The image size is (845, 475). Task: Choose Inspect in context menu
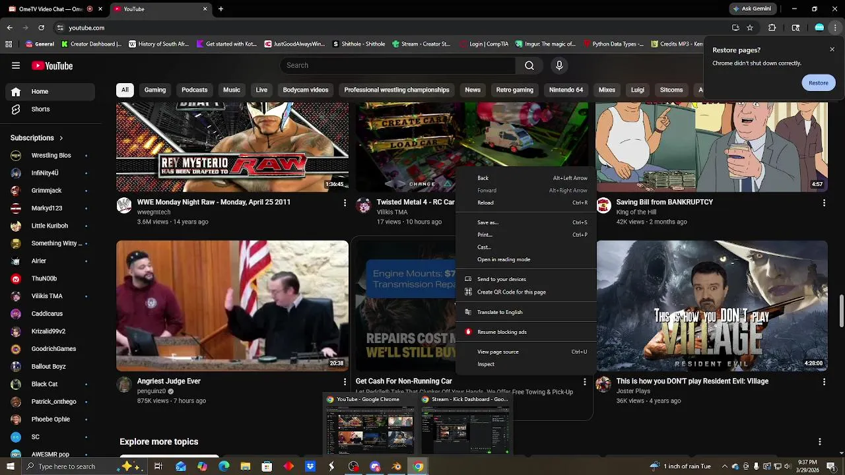pyautogui.click(x=525, y=365)
